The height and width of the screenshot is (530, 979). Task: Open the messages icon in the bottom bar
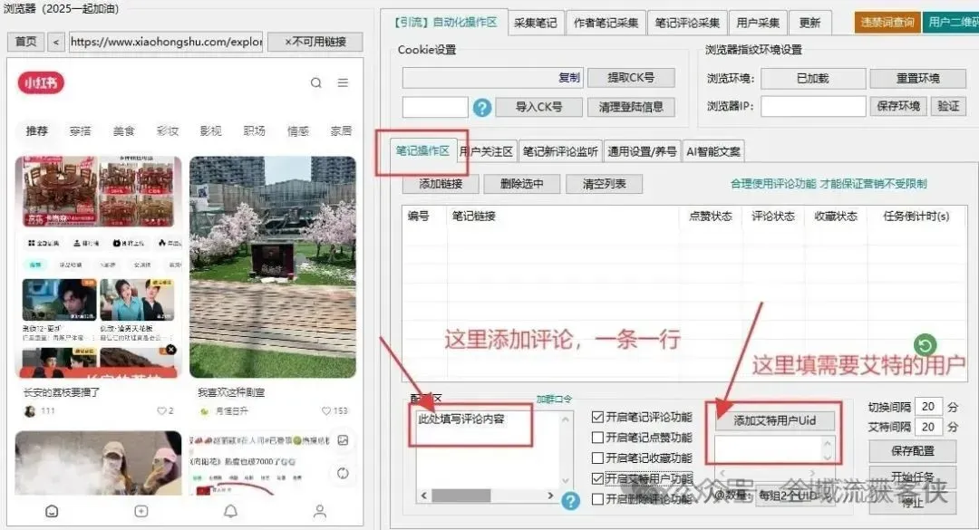point(51,511)
